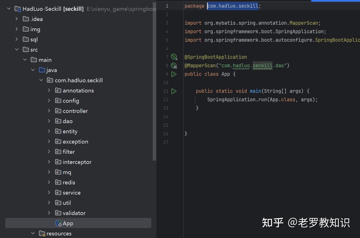Select the sql folder
Screen dimensions: 360x238
pos(34,39)
